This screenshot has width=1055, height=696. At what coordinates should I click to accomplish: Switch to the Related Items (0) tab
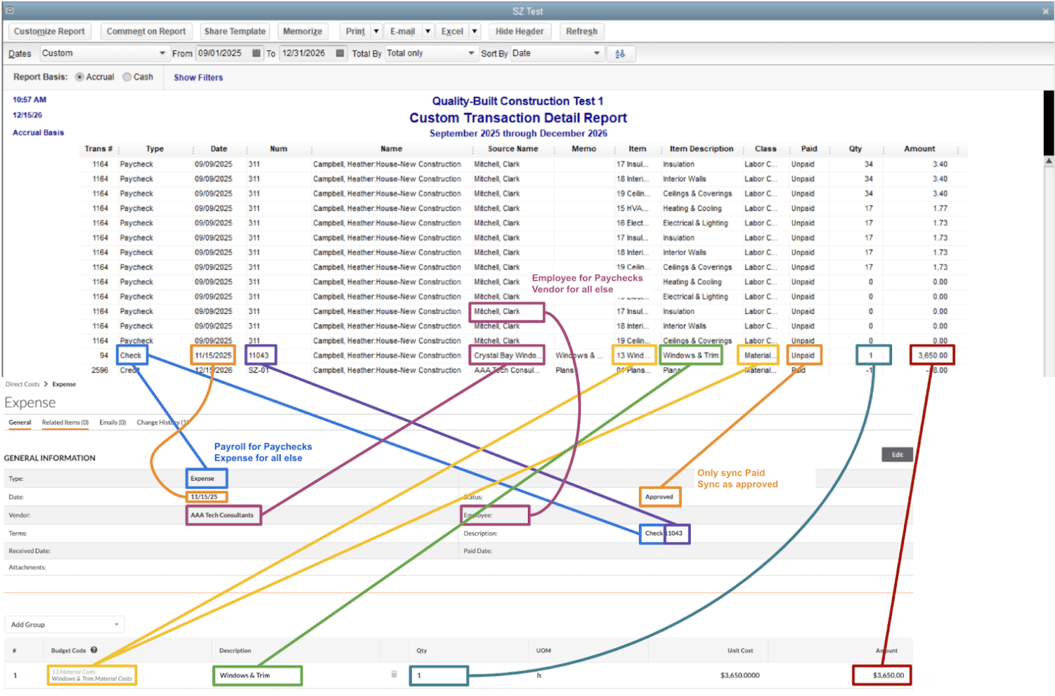click(65, 422)
